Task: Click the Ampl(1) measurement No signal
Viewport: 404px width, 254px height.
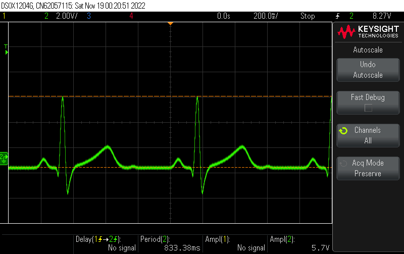Action: 235,243
